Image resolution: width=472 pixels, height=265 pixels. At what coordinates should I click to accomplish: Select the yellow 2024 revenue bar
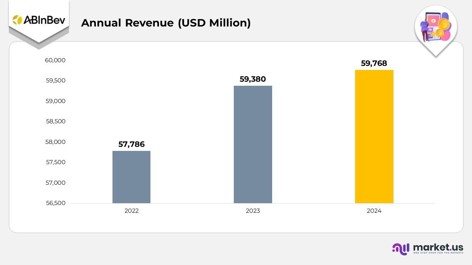coord(374,137)
